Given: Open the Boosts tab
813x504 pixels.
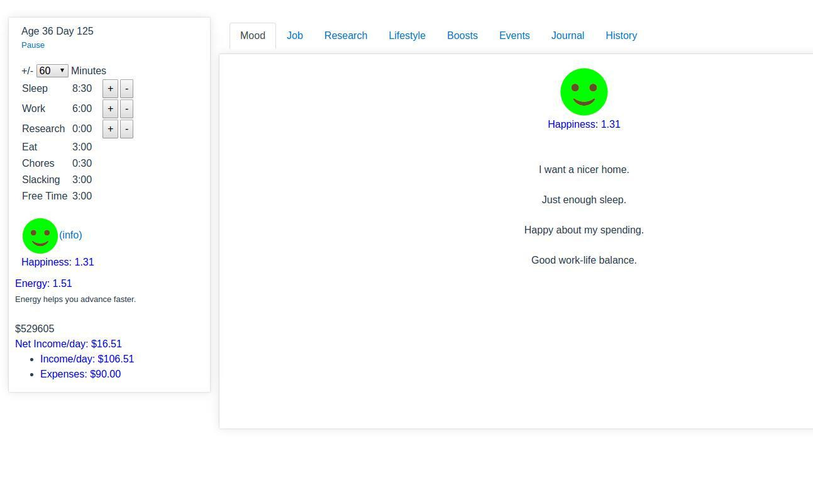Looking at the screenshot, I should pyautogui.click(x=462, y=35).
